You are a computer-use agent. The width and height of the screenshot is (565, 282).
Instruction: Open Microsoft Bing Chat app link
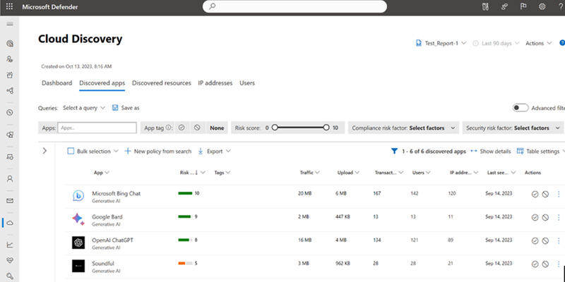(x=116, y=193)
